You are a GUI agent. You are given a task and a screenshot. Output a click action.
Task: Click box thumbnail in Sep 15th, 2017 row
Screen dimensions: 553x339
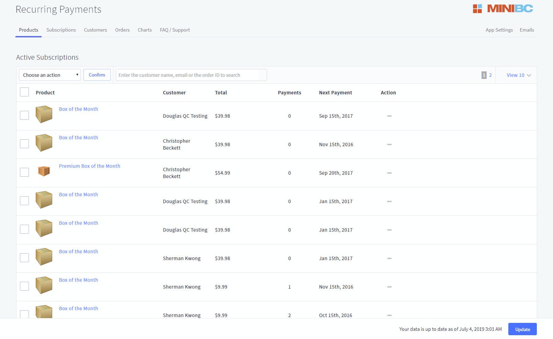[44, 114]
